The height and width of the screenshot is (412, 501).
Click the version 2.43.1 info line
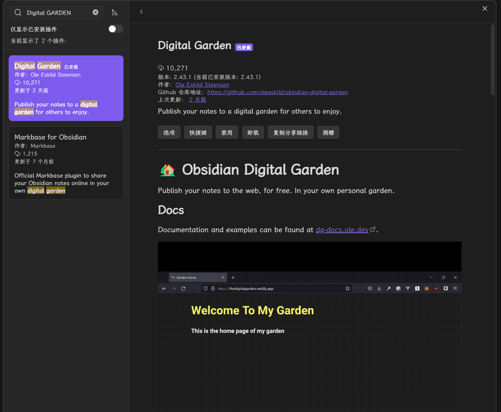[x=209, y=77]
